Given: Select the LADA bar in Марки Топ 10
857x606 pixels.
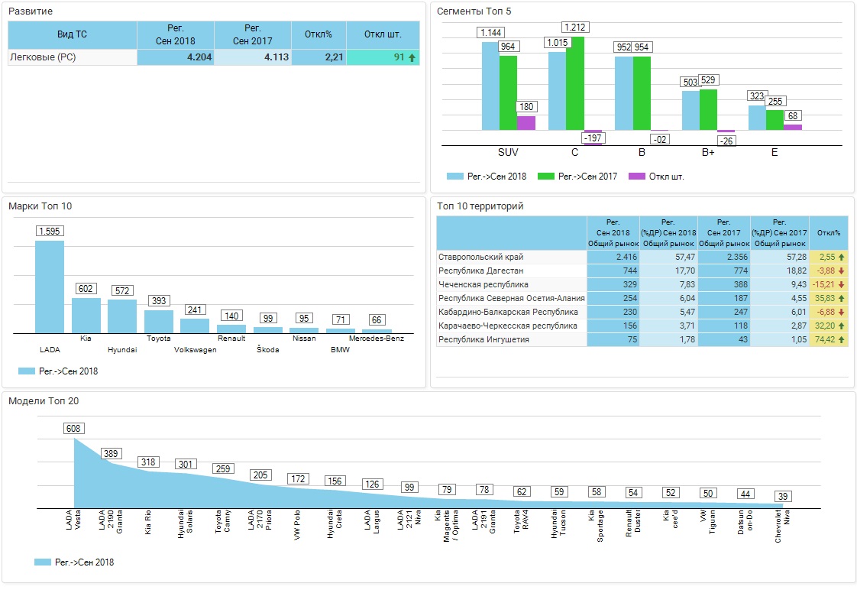Looking at the screenshot, I should 50,287.
